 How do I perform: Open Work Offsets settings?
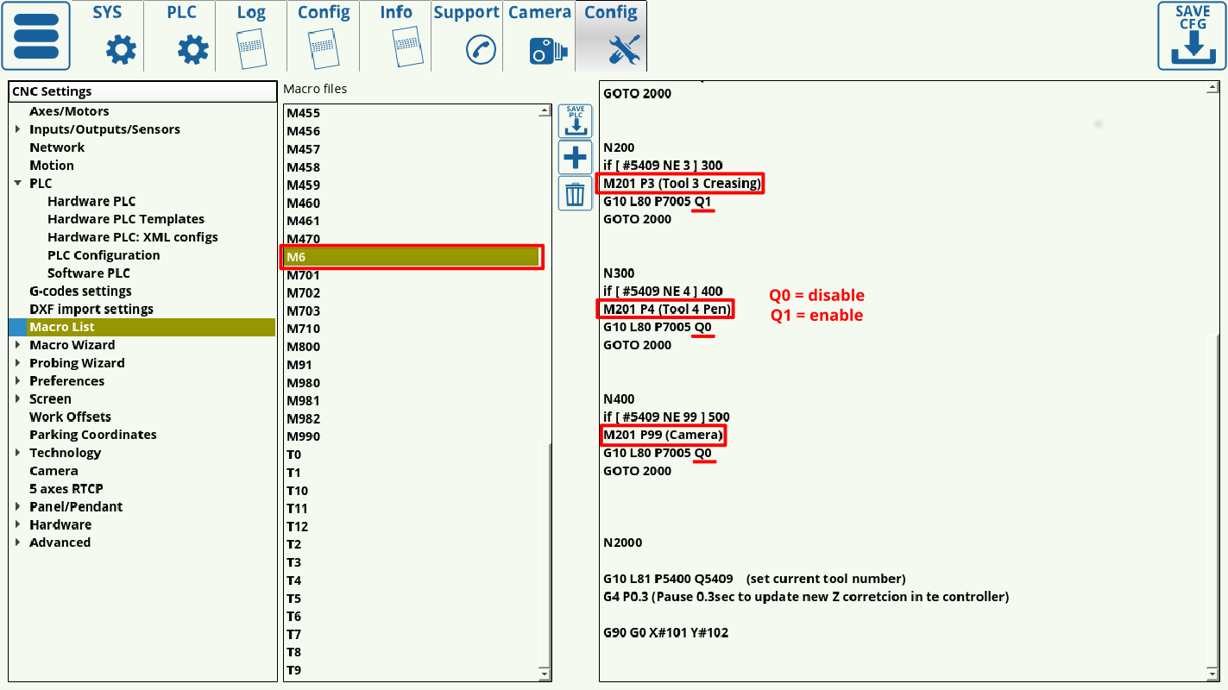[x=70, y=417]
